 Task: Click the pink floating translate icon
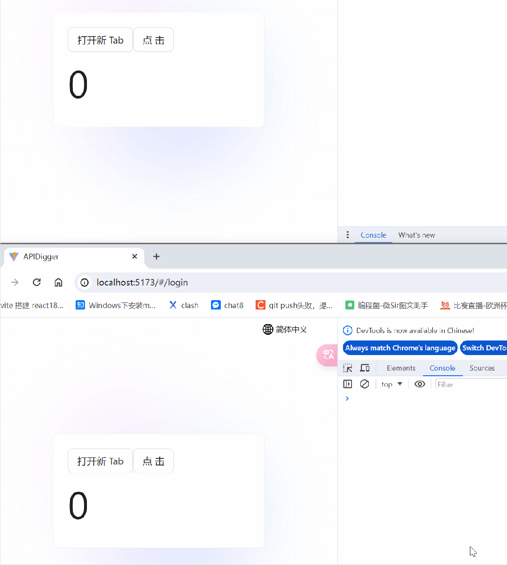[x=328, y=355]
